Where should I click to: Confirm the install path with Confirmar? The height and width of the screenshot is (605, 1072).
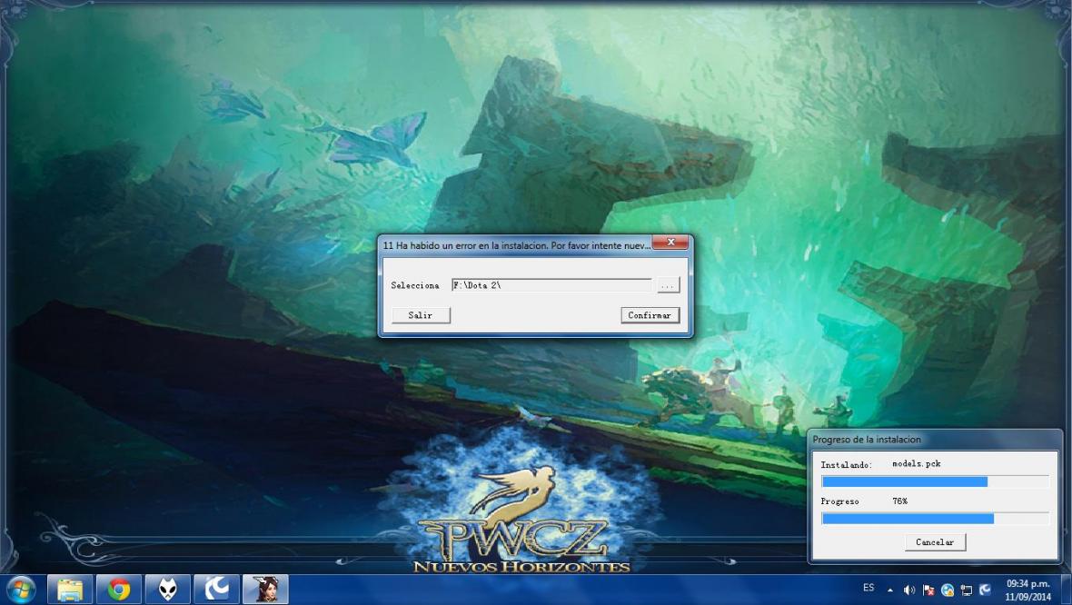(x=650, y=315)
